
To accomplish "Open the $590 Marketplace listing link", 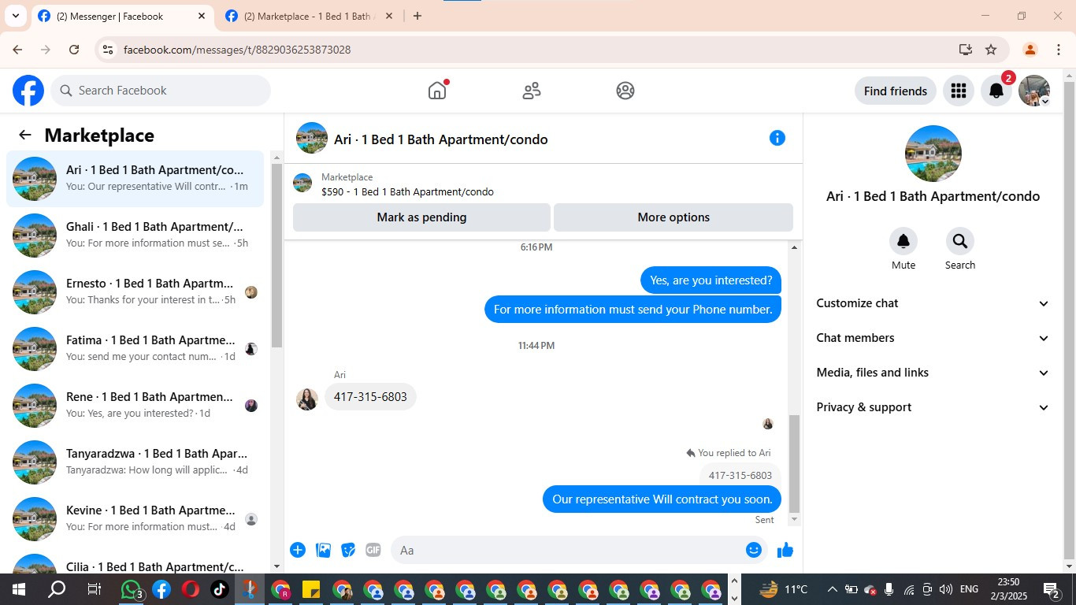I will click(407, 191).
